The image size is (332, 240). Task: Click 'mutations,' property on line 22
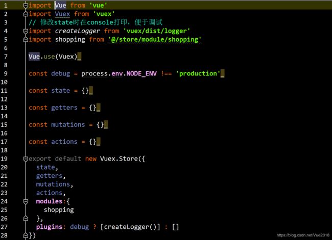click(55, 184)
